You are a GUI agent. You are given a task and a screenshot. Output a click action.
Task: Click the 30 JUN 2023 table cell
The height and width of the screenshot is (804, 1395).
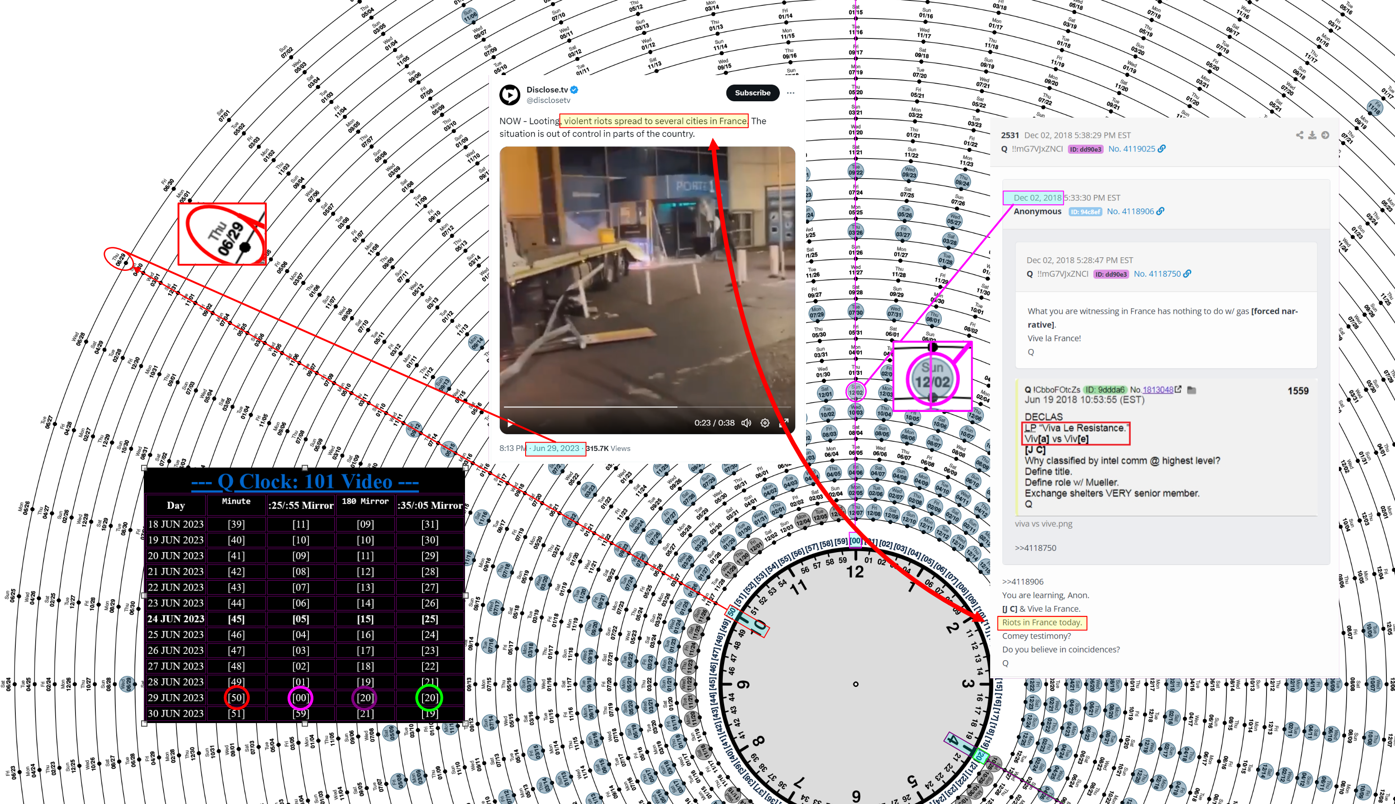[176, 714]
